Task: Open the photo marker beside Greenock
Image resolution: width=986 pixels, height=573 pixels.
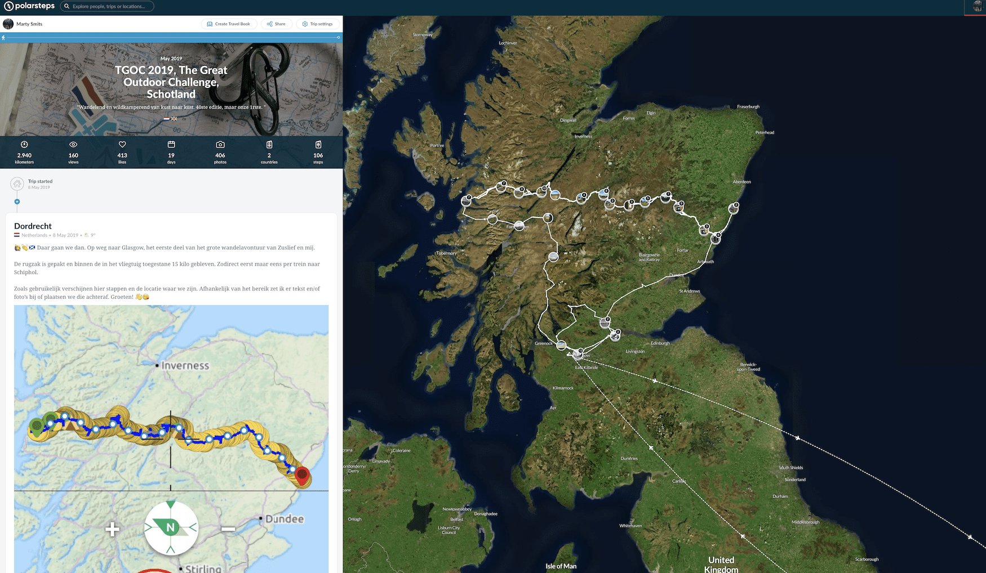Action: point(561,345)
